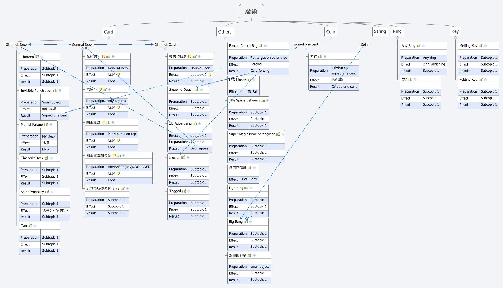Viewport: 503px width, 288px height.
Task: Open the note icon on 四王登殿 topic
Action: click(104, 123)
